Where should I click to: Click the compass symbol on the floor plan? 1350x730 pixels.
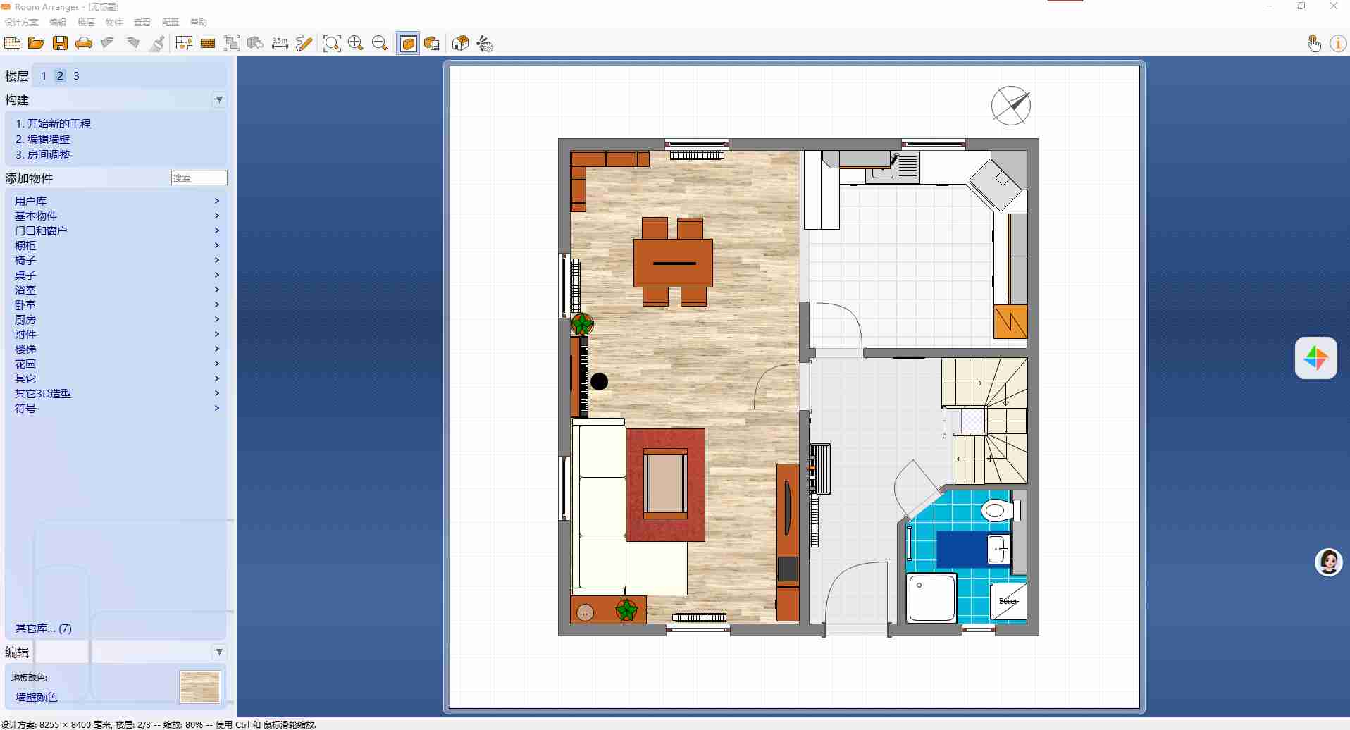pyautogui.click(x=1011, y=106)
